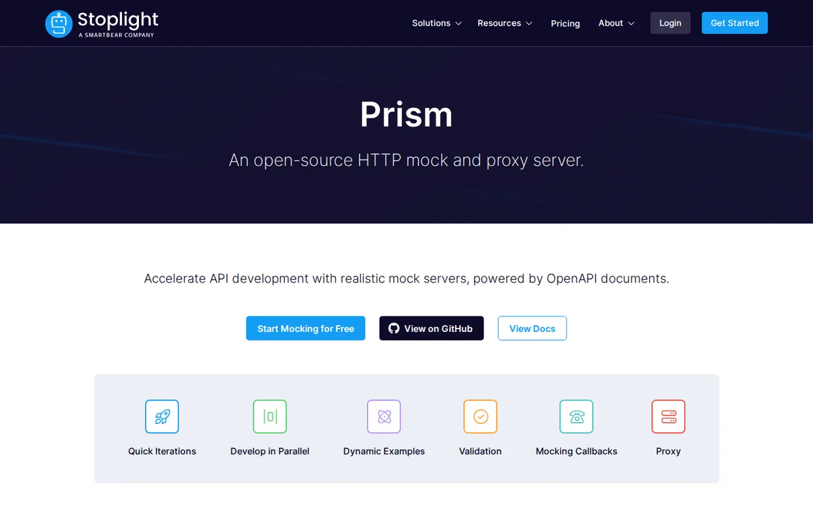Click the Dynamic Examples atom icon
813x508 pixels.
(384, 417)
